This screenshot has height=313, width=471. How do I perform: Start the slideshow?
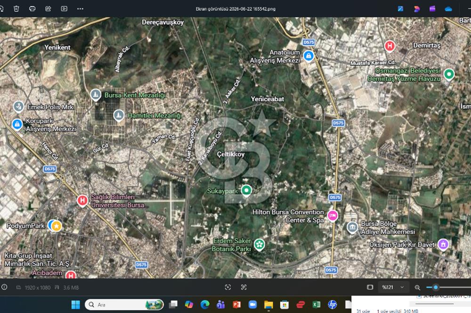(x=64, y=8)
